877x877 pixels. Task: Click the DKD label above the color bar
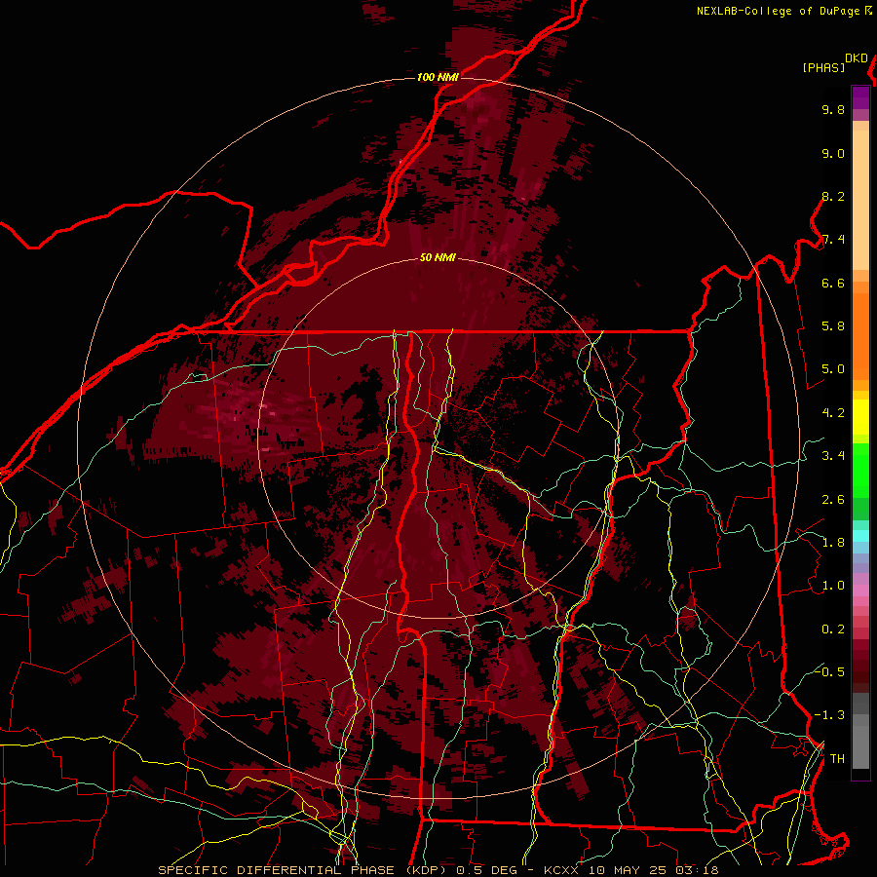coord(857,58)
